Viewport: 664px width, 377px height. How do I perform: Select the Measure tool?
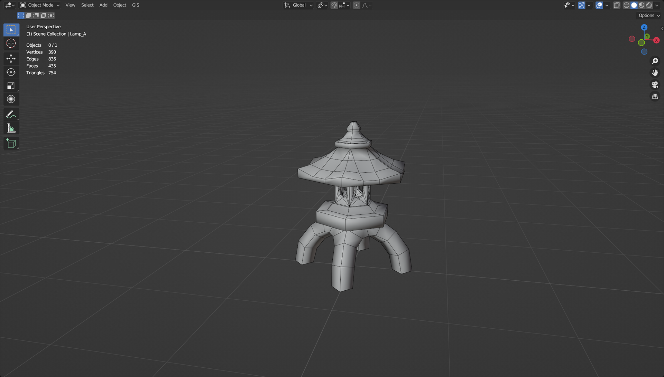[11, 128]
